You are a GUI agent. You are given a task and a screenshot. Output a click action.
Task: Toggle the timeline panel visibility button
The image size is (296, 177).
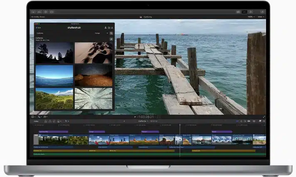(x=244, y=12)
